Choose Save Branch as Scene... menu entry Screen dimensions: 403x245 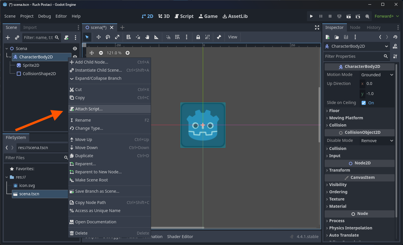click(x=110, y=191)
